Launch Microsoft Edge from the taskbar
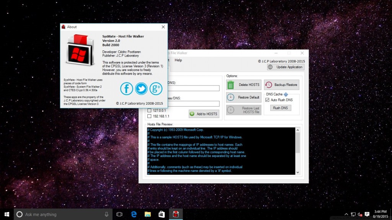This screenshot has height=220, width=392. tap(133, 214)
